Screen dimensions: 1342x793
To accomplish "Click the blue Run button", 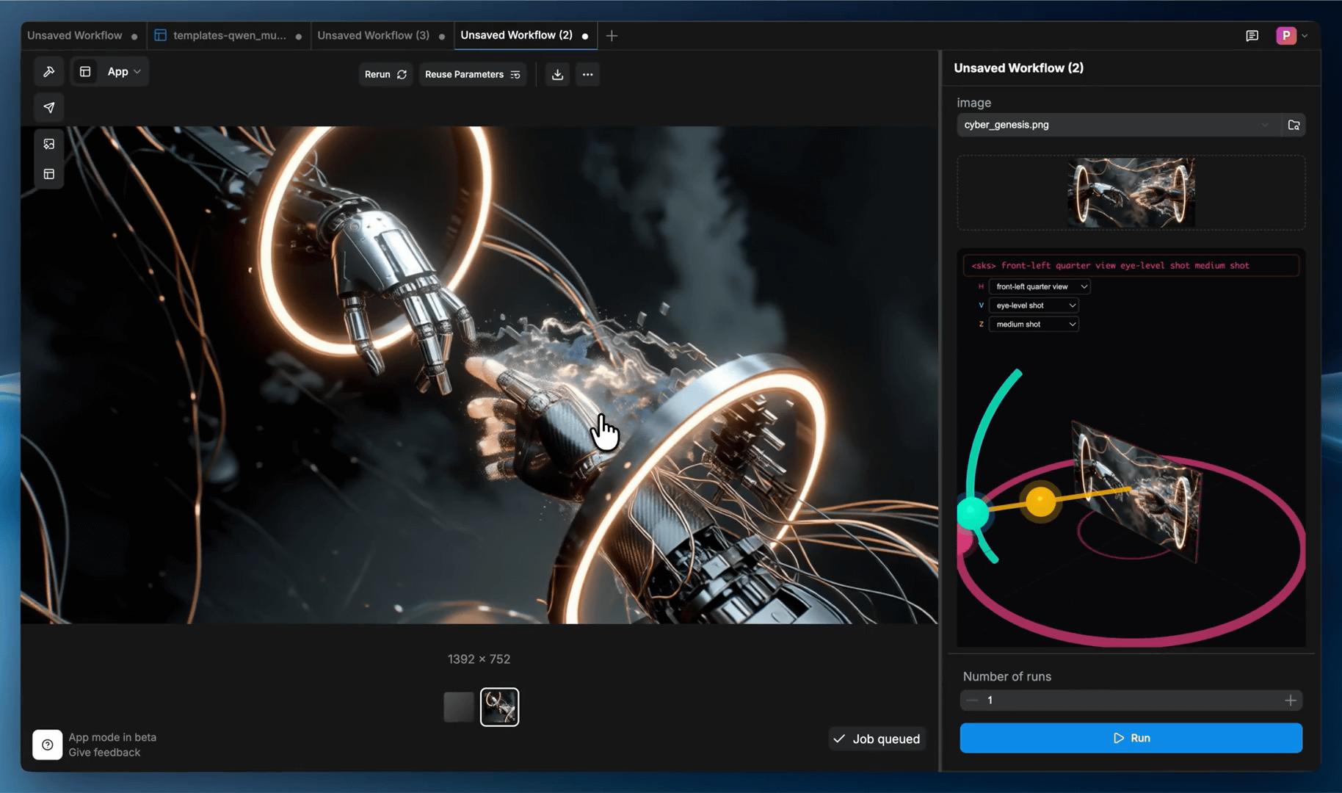I will 1131,738.
